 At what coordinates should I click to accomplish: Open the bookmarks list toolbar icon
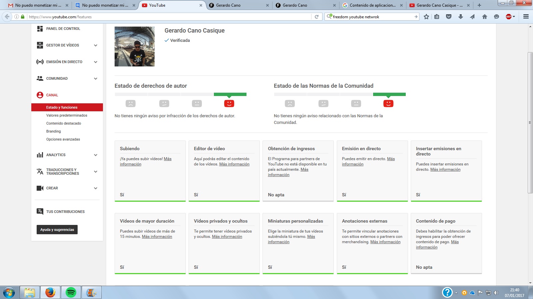[x=437, y=17]
